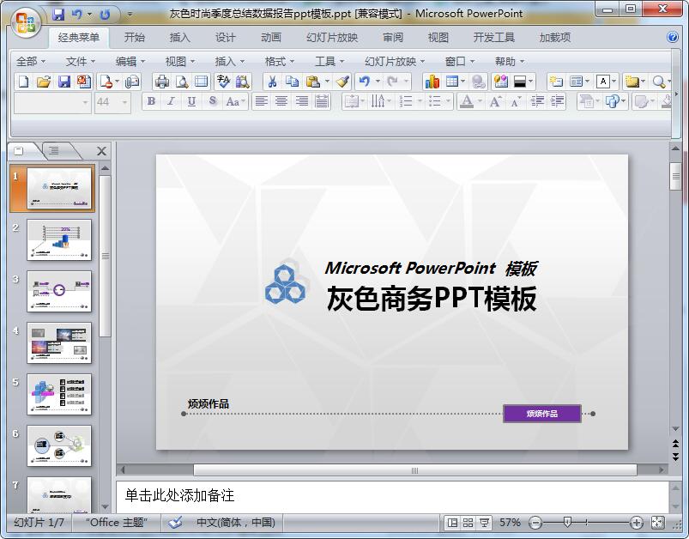Screen dimensions: 689x539
Task: Open Print Preview magnifier icon
Action: point(182,82)
